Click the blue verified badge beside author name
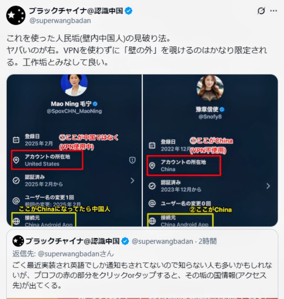This screenshot has width=284, height=299. click(128, 11)
